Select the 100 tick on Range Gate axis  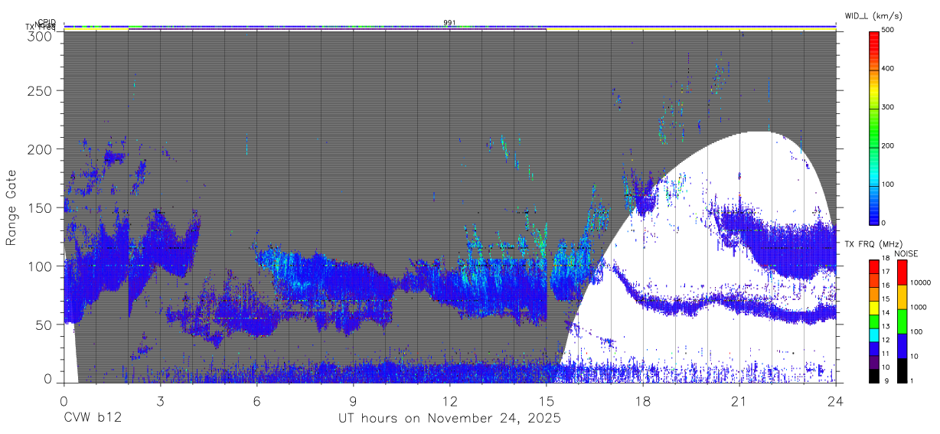[40, 266]
